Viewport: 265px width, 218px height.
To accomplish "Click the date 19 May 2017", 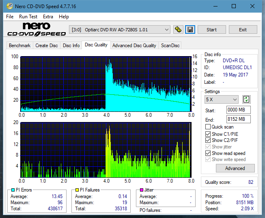I will tap(235, 75).
